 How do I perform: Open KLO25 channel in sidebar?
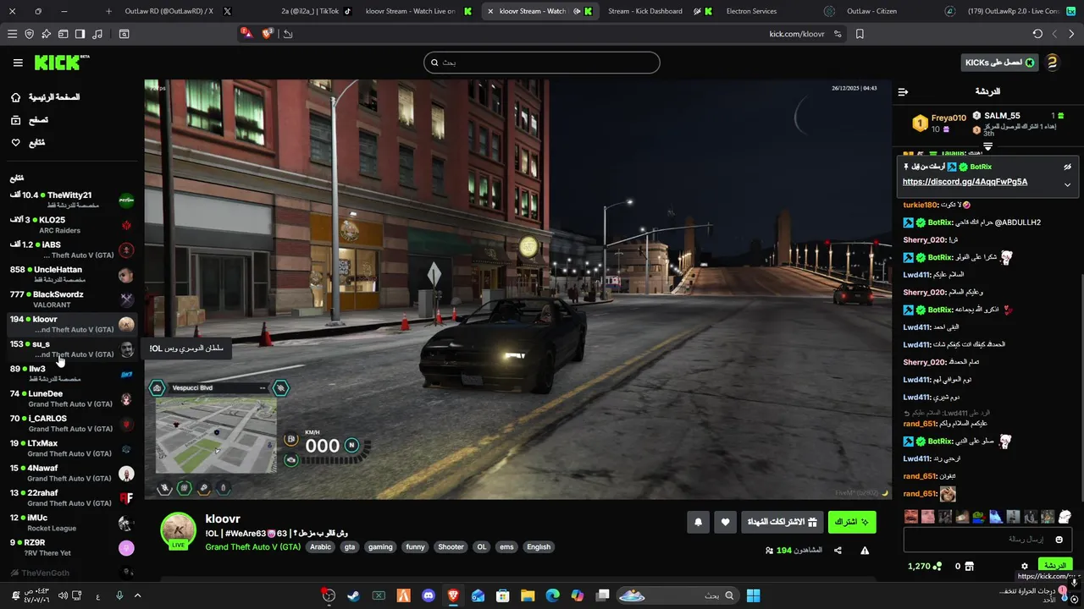click(71, 224)
